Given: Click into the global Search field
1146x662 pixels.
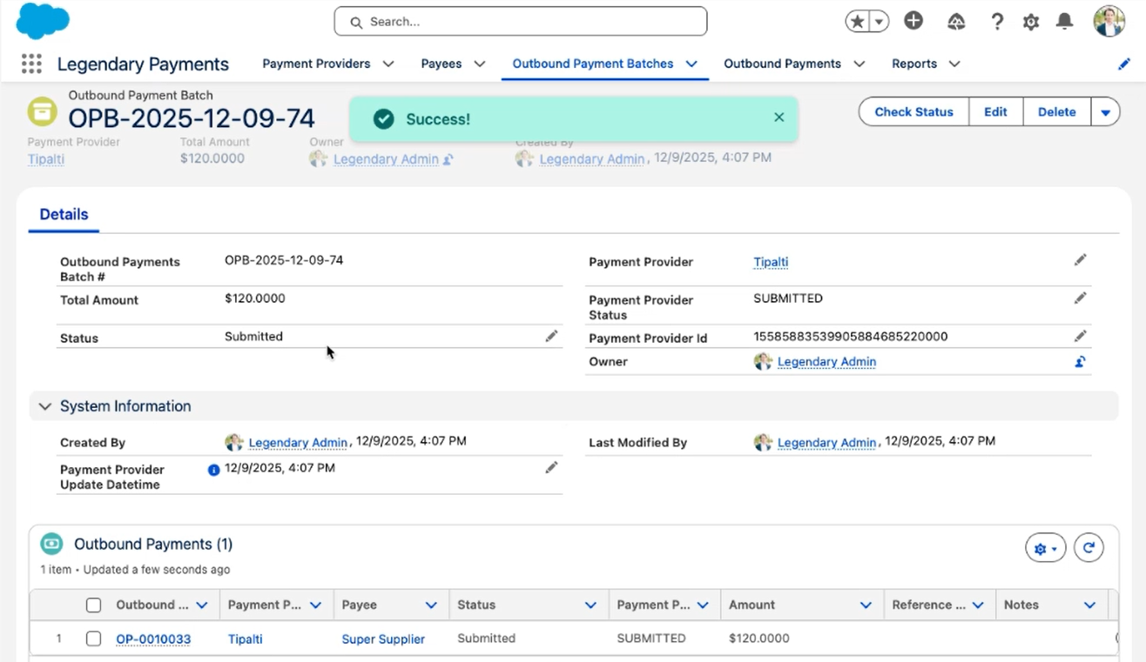Looking at the screenshot, I should (521, 22).
